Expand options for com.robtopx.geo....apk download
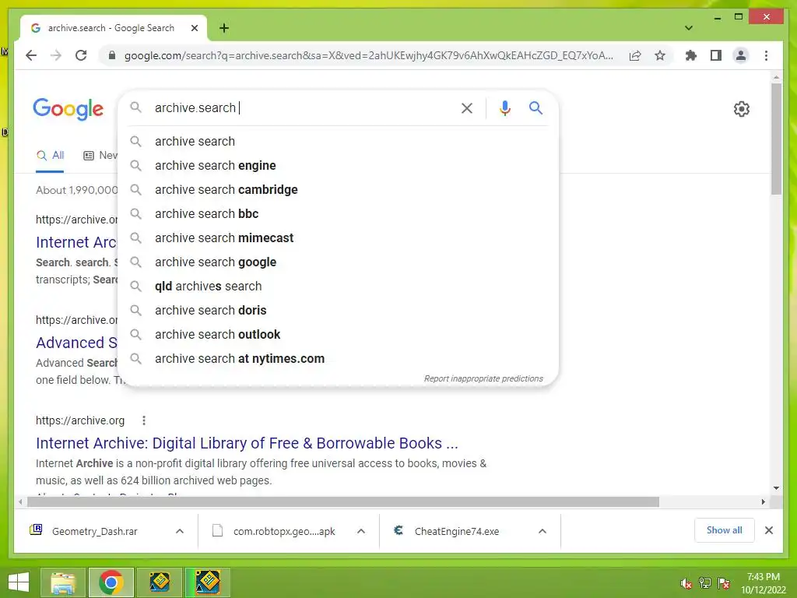The width and height of the screenshot is (797, 598). tap(361, 531)
